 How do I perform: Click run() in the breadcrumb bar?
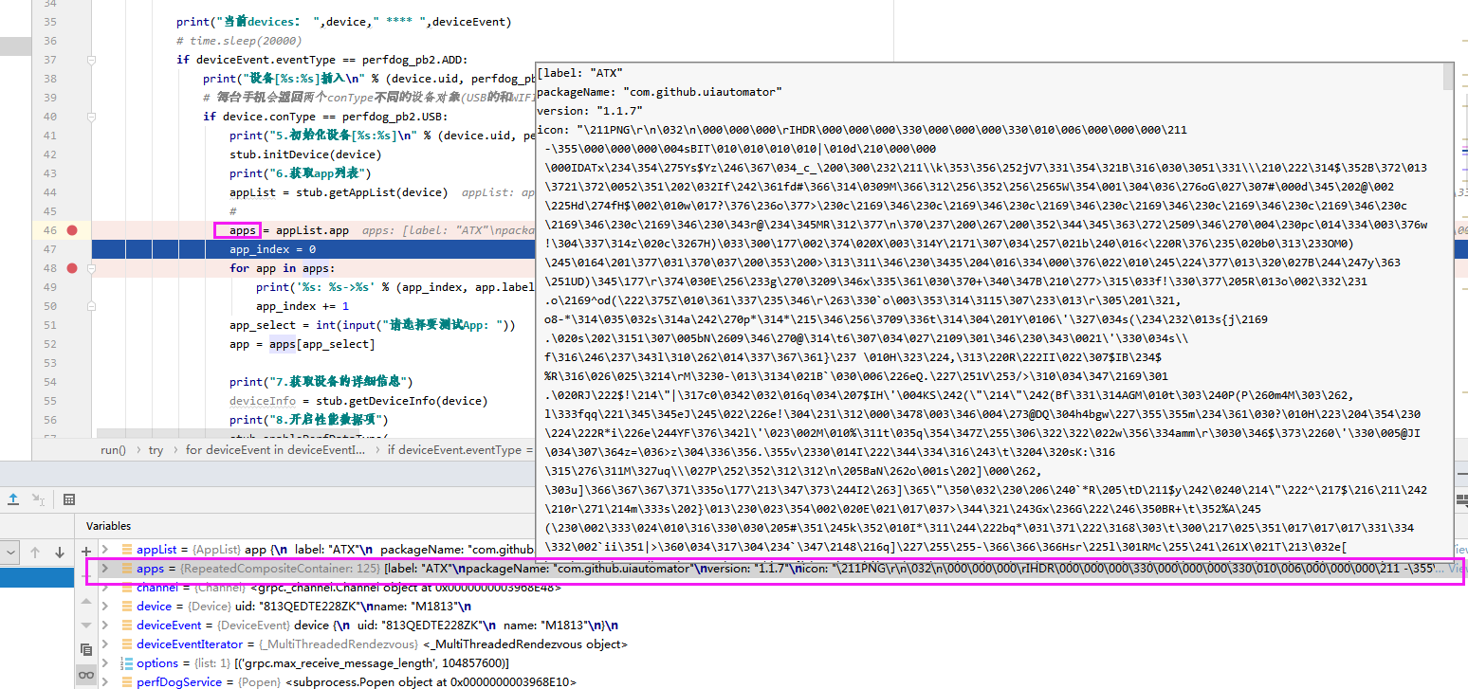[x=113, y=449]
